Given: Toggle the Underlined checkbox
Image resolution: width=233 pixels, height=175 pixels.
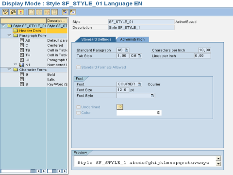Looking at the screenshot, I should click(x=79, y=107).
